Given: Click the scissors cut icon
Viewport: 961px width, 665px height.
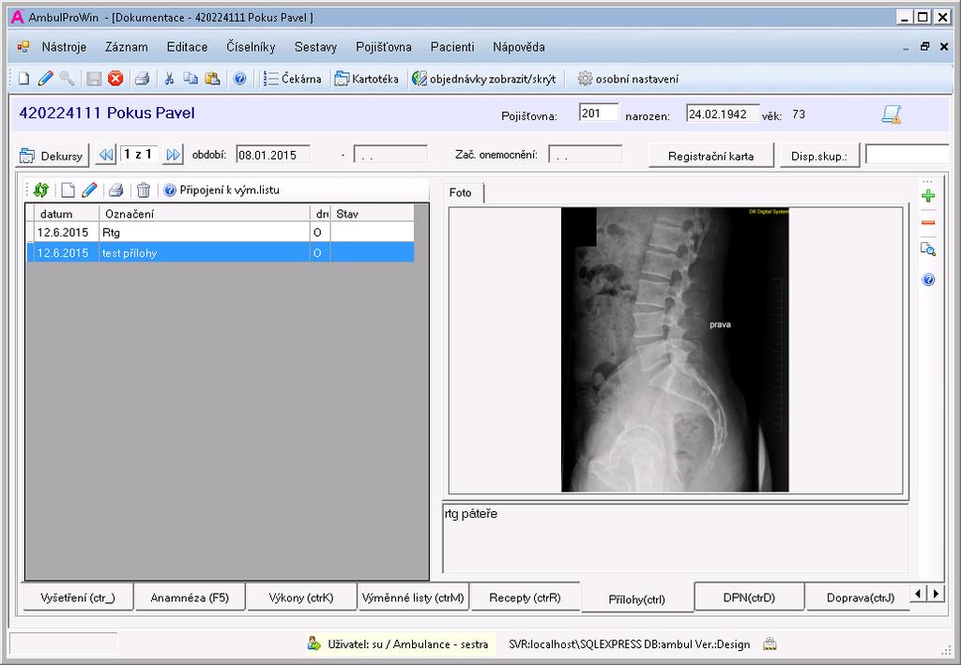Looking at the screenshot, I should click(169, 79).
